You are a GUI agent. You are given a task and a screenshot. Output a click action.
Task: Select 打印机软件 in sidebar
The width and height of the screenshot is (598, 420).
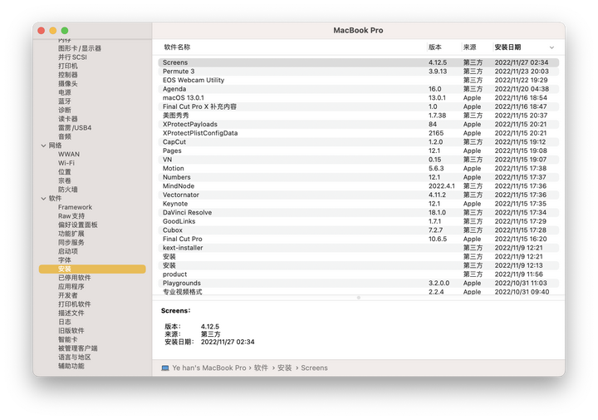coord(75,304)
